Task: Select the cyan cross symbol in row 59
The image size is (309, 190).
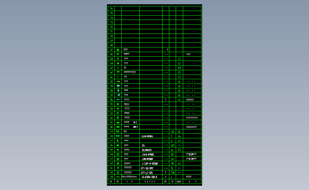Action: (118, 86)
